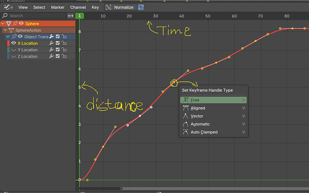The image size is (309, 193).
Task: Click Object Transforms modifier wrench icon
Action: point(51,36)
